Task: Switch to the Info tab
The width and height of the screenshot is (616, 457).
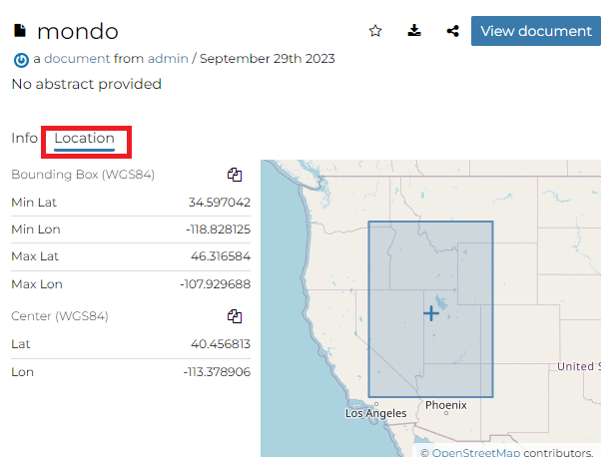Action: click(24, 138)
